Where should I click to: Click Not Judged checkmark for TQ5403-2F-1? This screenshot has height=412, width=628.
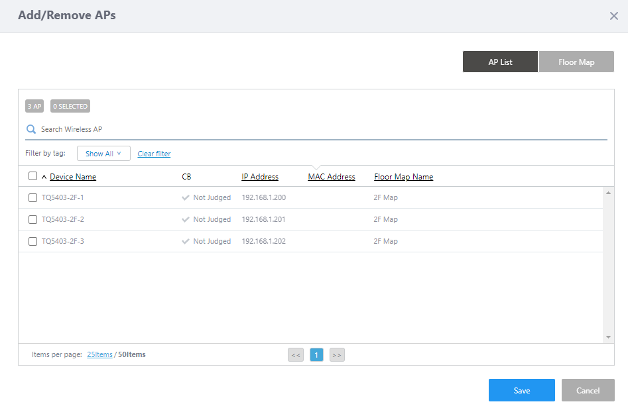(x=186, y=197)
